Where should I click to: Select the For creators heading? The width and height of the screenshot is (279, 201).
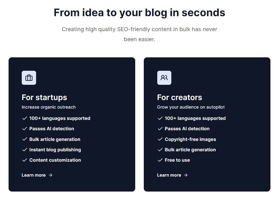click(180, 97)
